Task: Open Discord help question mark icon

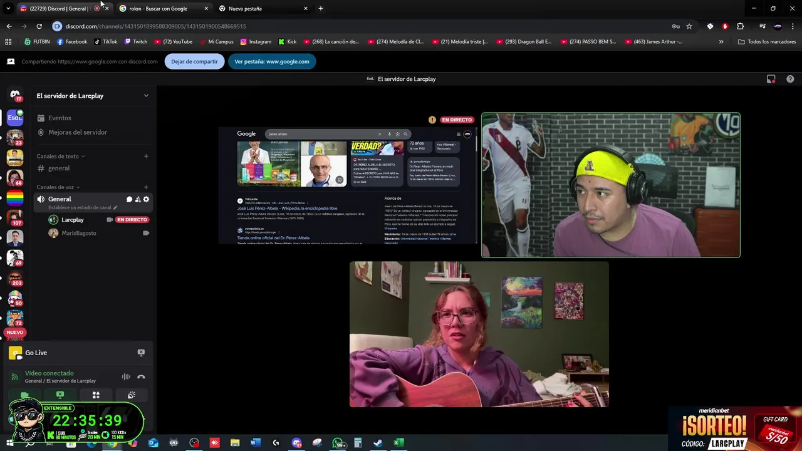Action: [x=790, y=79]
